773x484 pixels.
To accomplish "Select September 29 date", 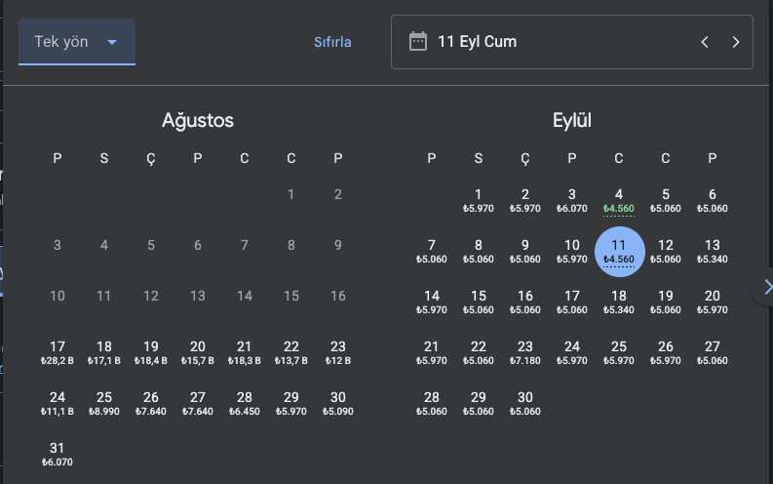I will point(479,404).
